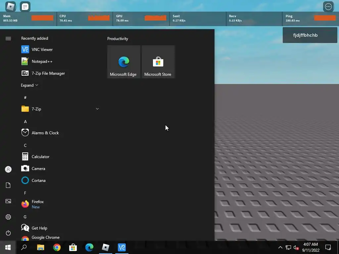Click the Recently added heading

[34, 38]
